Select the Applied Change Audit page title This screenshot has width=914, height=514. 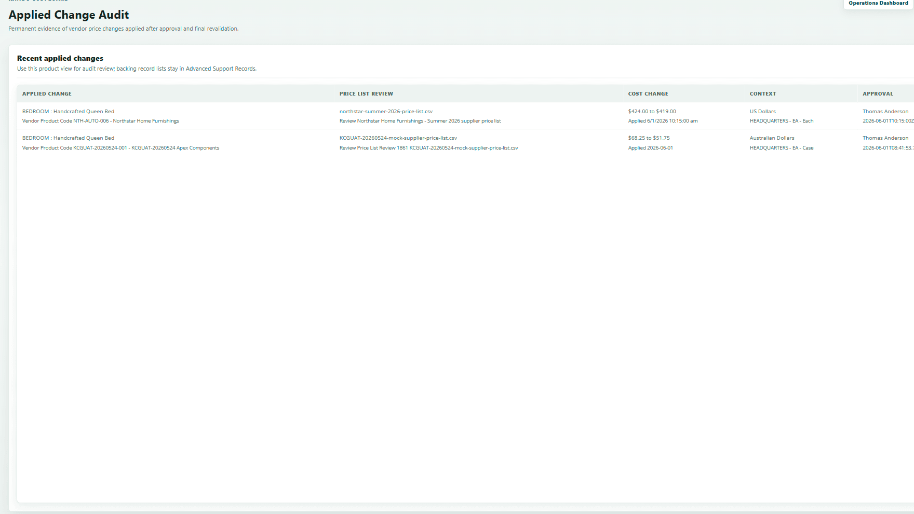(69, 15)
